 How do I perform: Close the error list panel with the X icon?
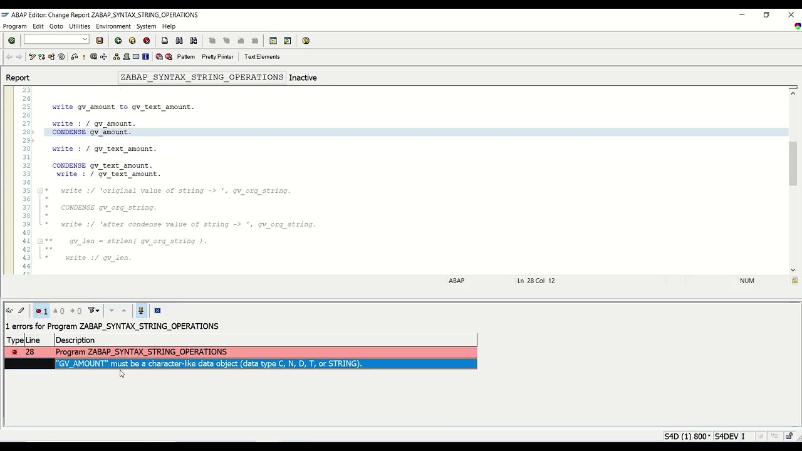pyautogui.click(x=157, y=311)
